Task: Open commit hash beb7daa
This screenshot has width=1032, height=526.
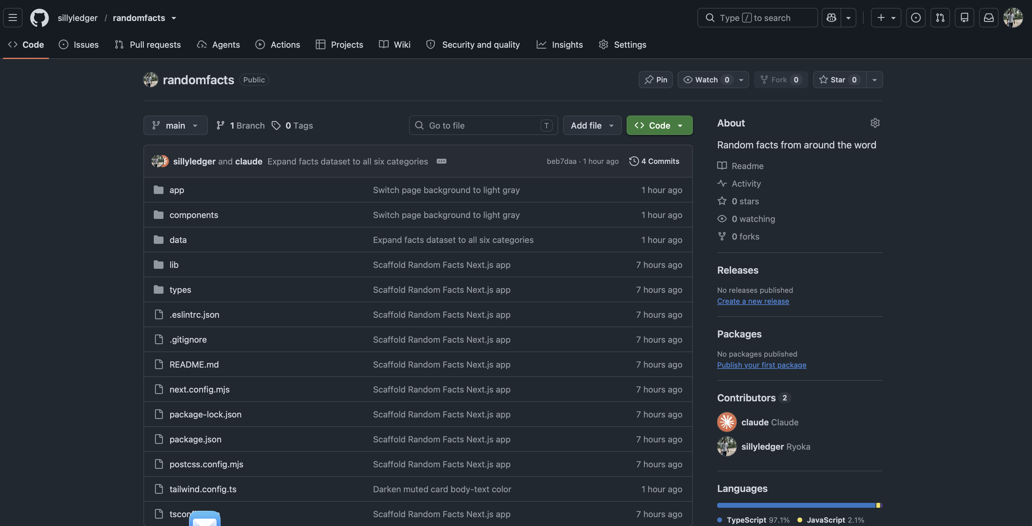Action: pyautogui.click(x=561, y=161)
